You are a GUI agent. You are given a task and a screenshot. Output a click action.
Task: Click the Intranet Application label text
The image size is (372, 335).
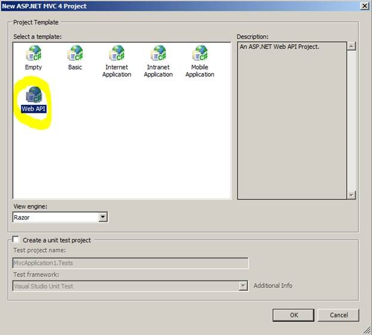point(158,71)
